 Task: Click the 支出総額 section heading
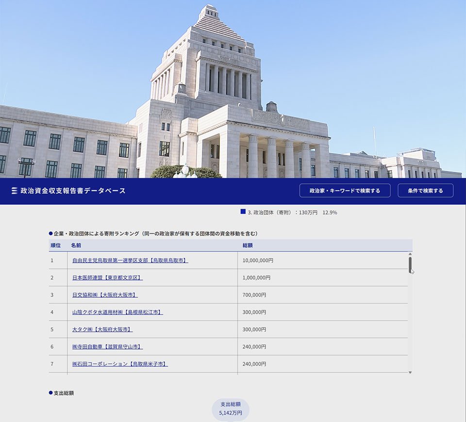64,393
